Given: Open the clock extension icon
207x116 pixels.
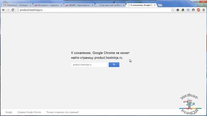Looking at the screenshot, I should 178,10.
